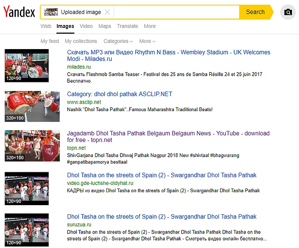Click the uploaded image chip thumbnail
The width and height of the screenshot is (299, 248).
click(x=51, y=12)
